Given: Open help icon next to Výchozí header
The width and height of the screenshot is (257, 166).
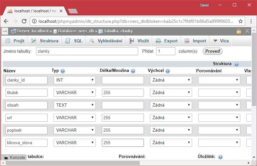Looking at the screenshot, I should tap(168, 71).
